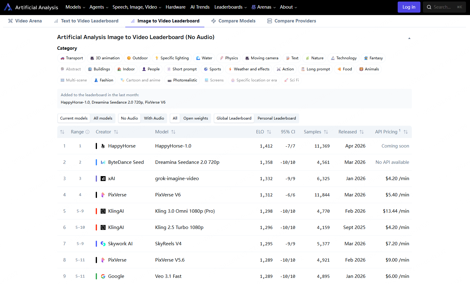Click the Google logo next to Veo 3.1 Fast

103,276
